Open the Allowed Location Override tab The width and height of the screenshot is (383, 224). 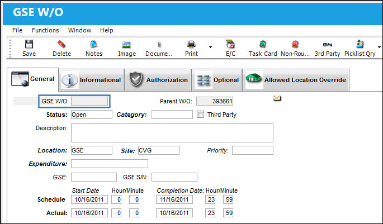pyautogui.click(x=296, y=80)
